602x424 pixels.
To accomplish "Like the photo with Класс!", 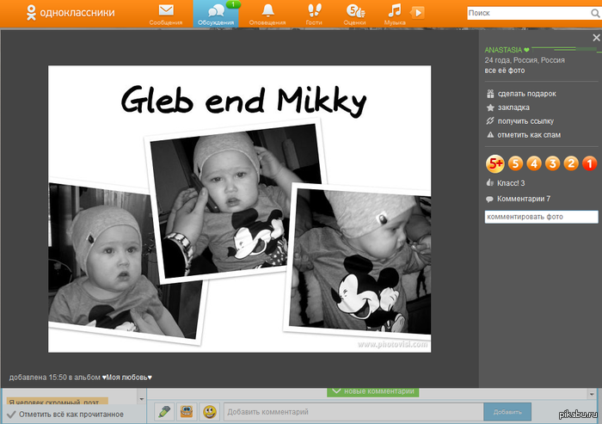I will point(510,183).
